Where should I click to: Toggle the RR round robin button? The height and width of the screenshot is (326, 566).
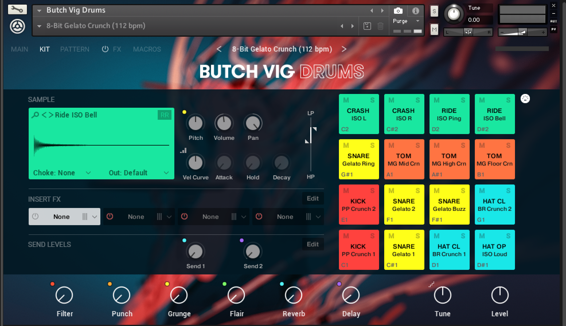165,115
